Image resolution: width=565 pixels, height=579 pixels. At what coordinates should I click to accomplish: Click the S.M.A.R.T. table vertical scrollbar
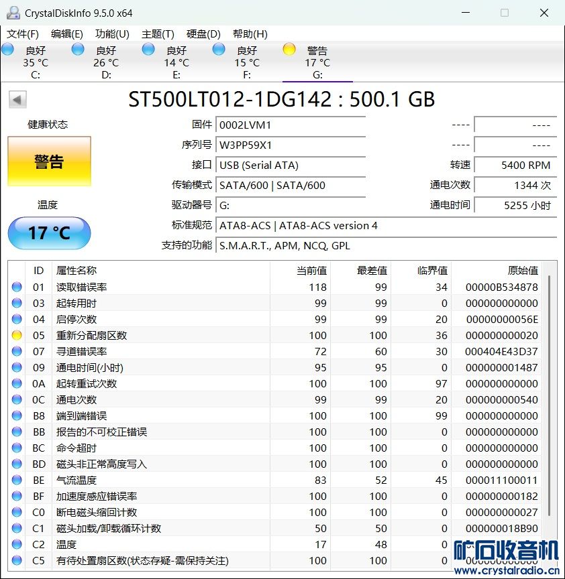[550, 395]
